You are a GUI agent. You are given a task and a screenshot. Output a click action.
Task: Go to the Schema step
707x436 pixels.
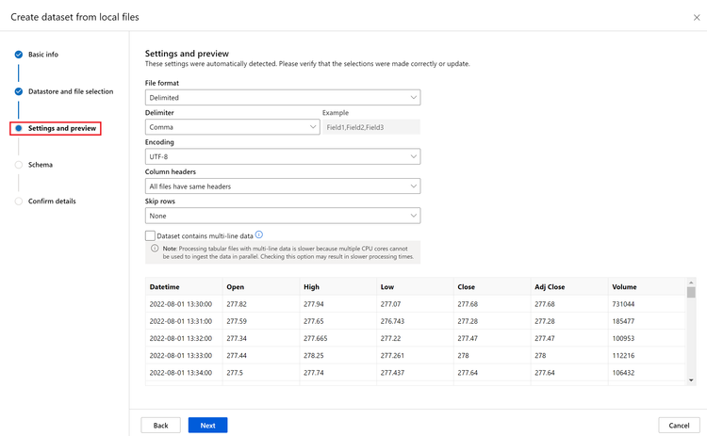(41, 165)
